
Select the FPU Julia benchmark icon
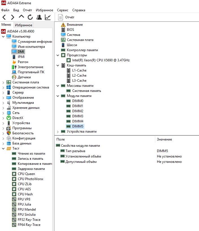pos(14,204)
